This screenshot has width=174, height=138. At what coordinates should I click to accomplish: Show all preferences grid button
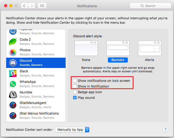pos(42,6)
